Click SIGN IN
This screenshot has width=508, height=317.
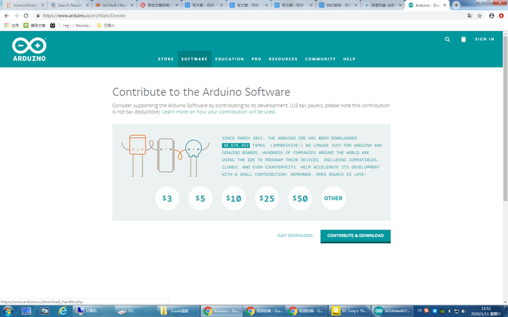click(x=485, y=39)
